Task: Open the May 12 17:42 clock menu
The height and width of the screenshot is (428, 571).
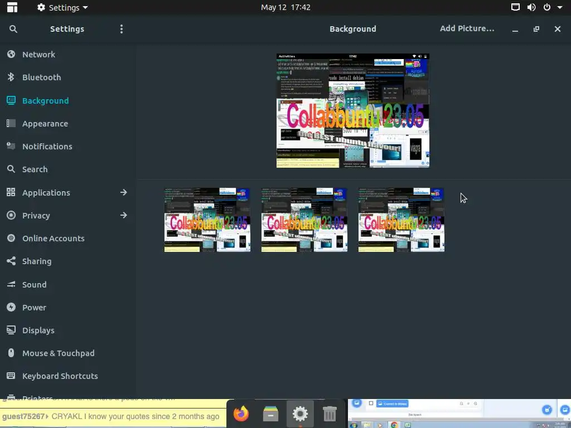Action: coord(285,7)
